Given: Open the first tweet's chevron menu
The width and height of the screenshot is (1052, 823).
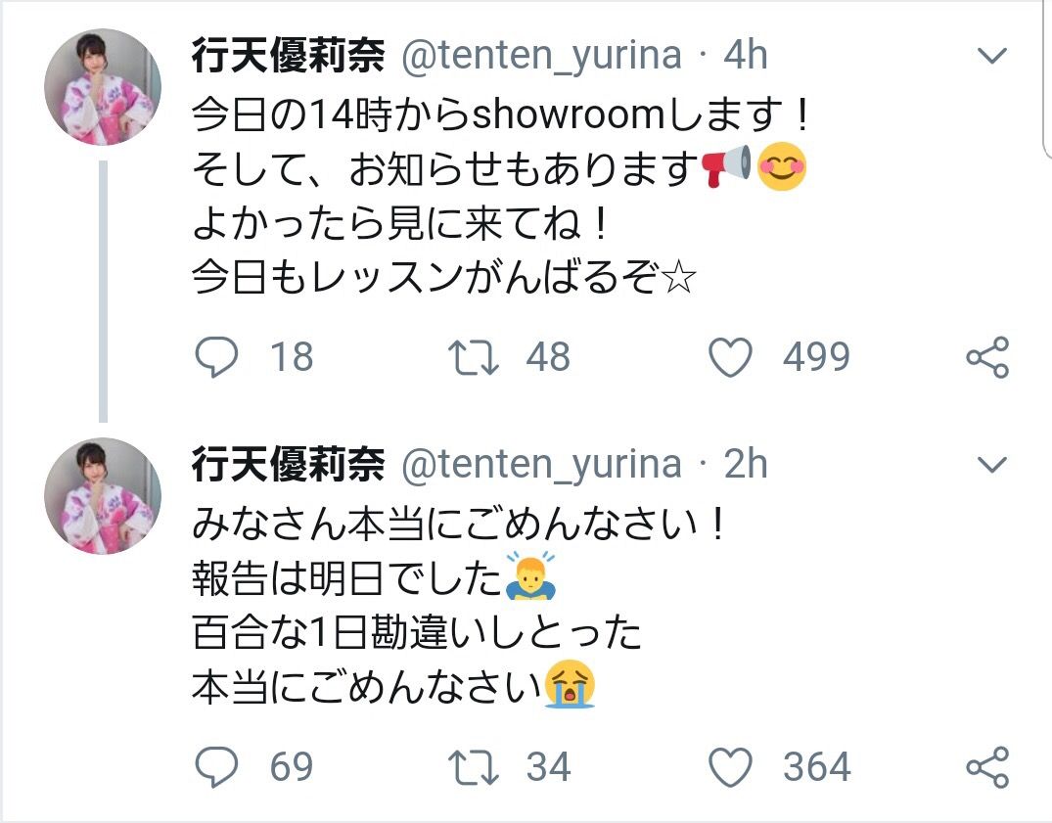Looking at the screenshot, I should [992, 56].
